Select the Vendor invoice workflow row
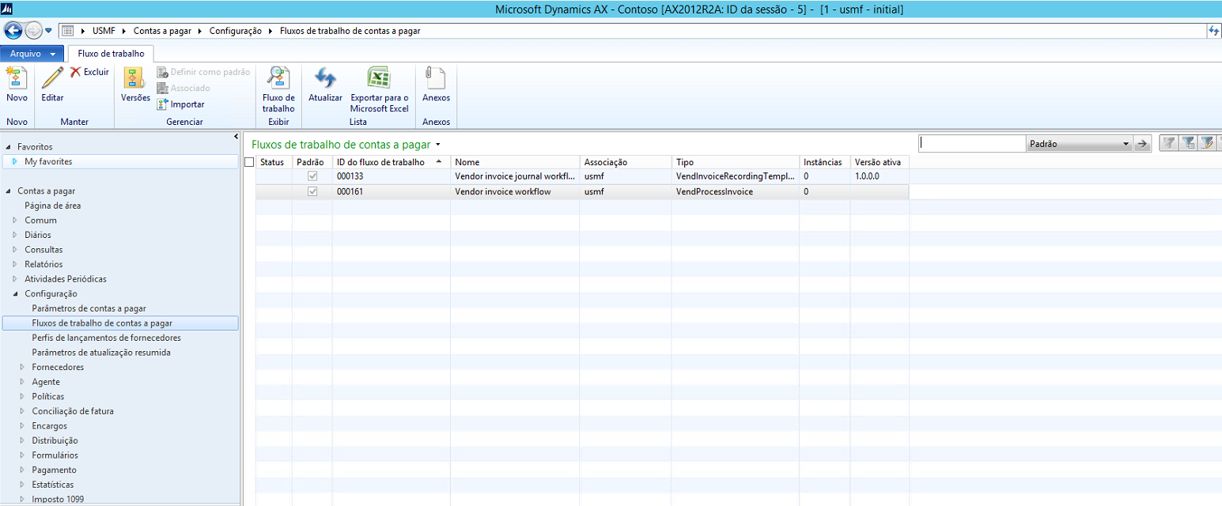The height and width of the screenshot is (506, 1222). pyautogui.click(x=582, y=191)
